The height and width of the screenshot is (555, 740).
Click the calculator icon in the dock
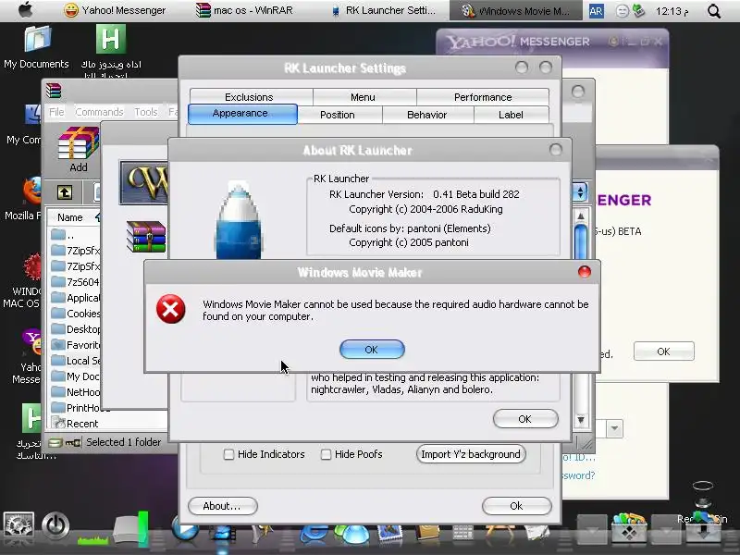click(x=462, y=534)
